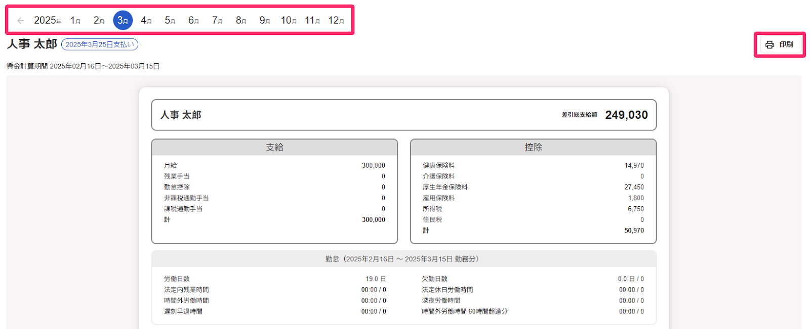Switch to 8月 in month selector
Screen dimensions: 810x329
coord(241,21)
